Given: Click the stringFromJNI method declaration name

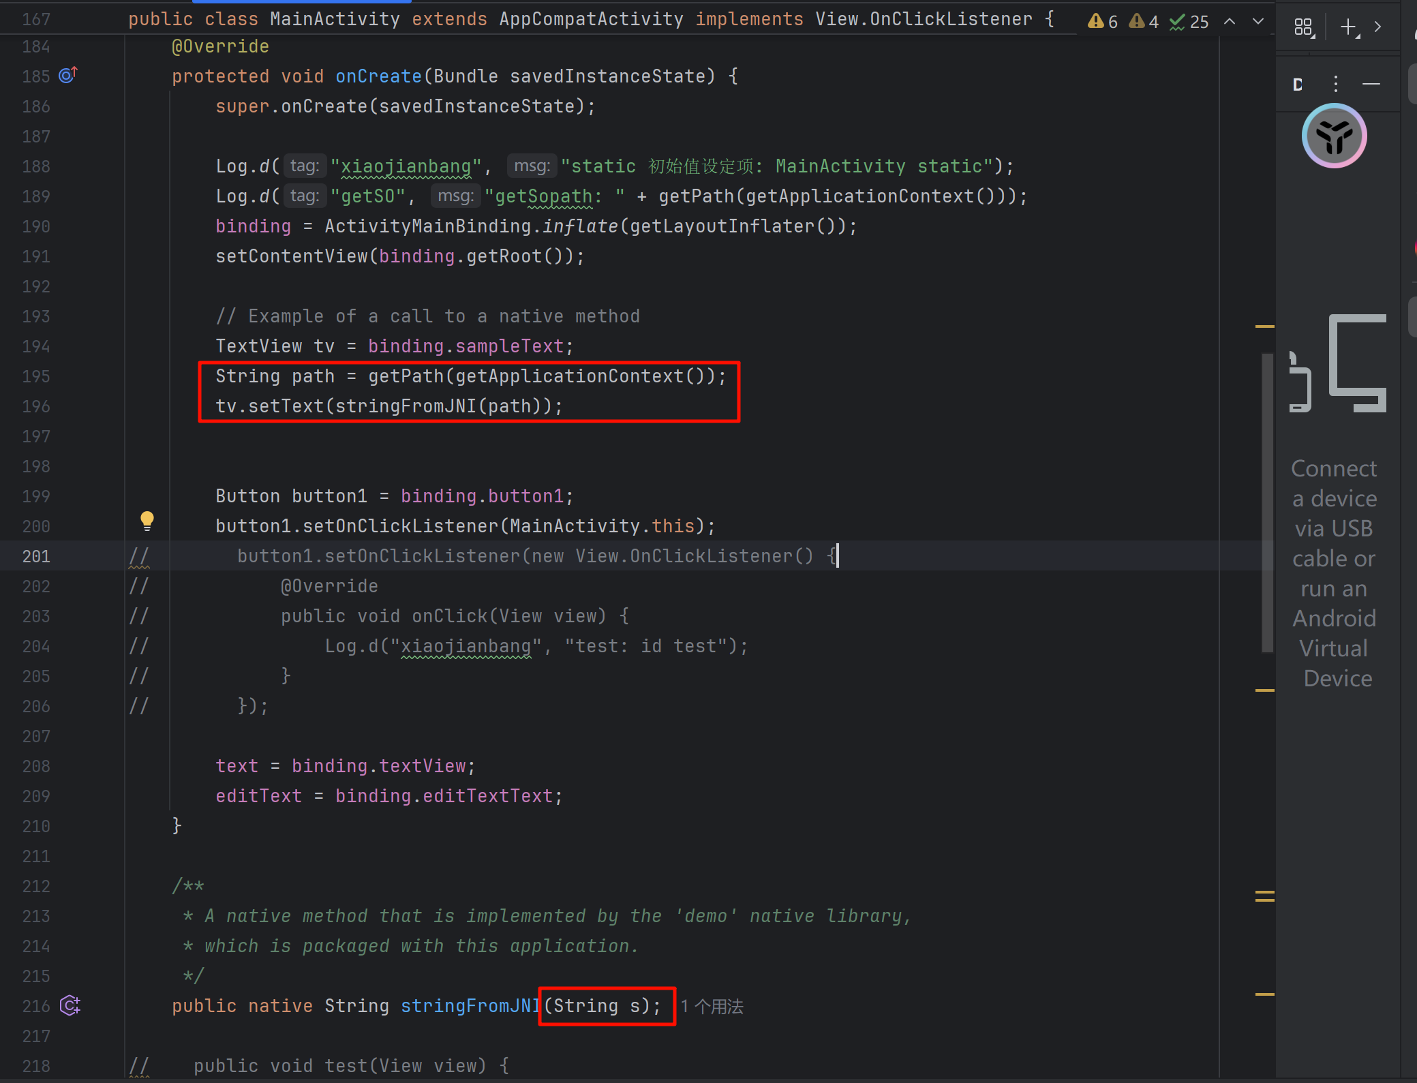Looking at the screenshot, I should tap(469, 1006).
